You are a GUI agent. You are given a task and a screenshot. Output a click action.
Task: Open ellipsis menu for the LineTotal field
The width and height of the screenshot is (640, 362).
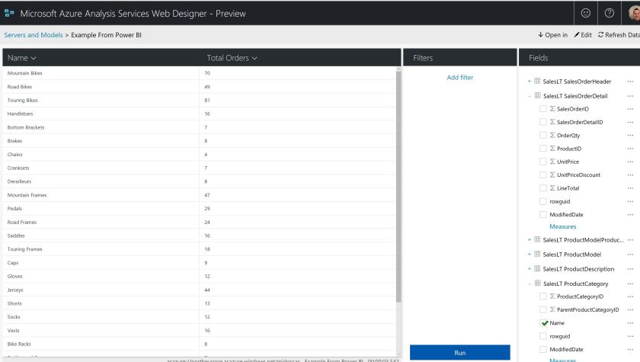tap(630, 188)
